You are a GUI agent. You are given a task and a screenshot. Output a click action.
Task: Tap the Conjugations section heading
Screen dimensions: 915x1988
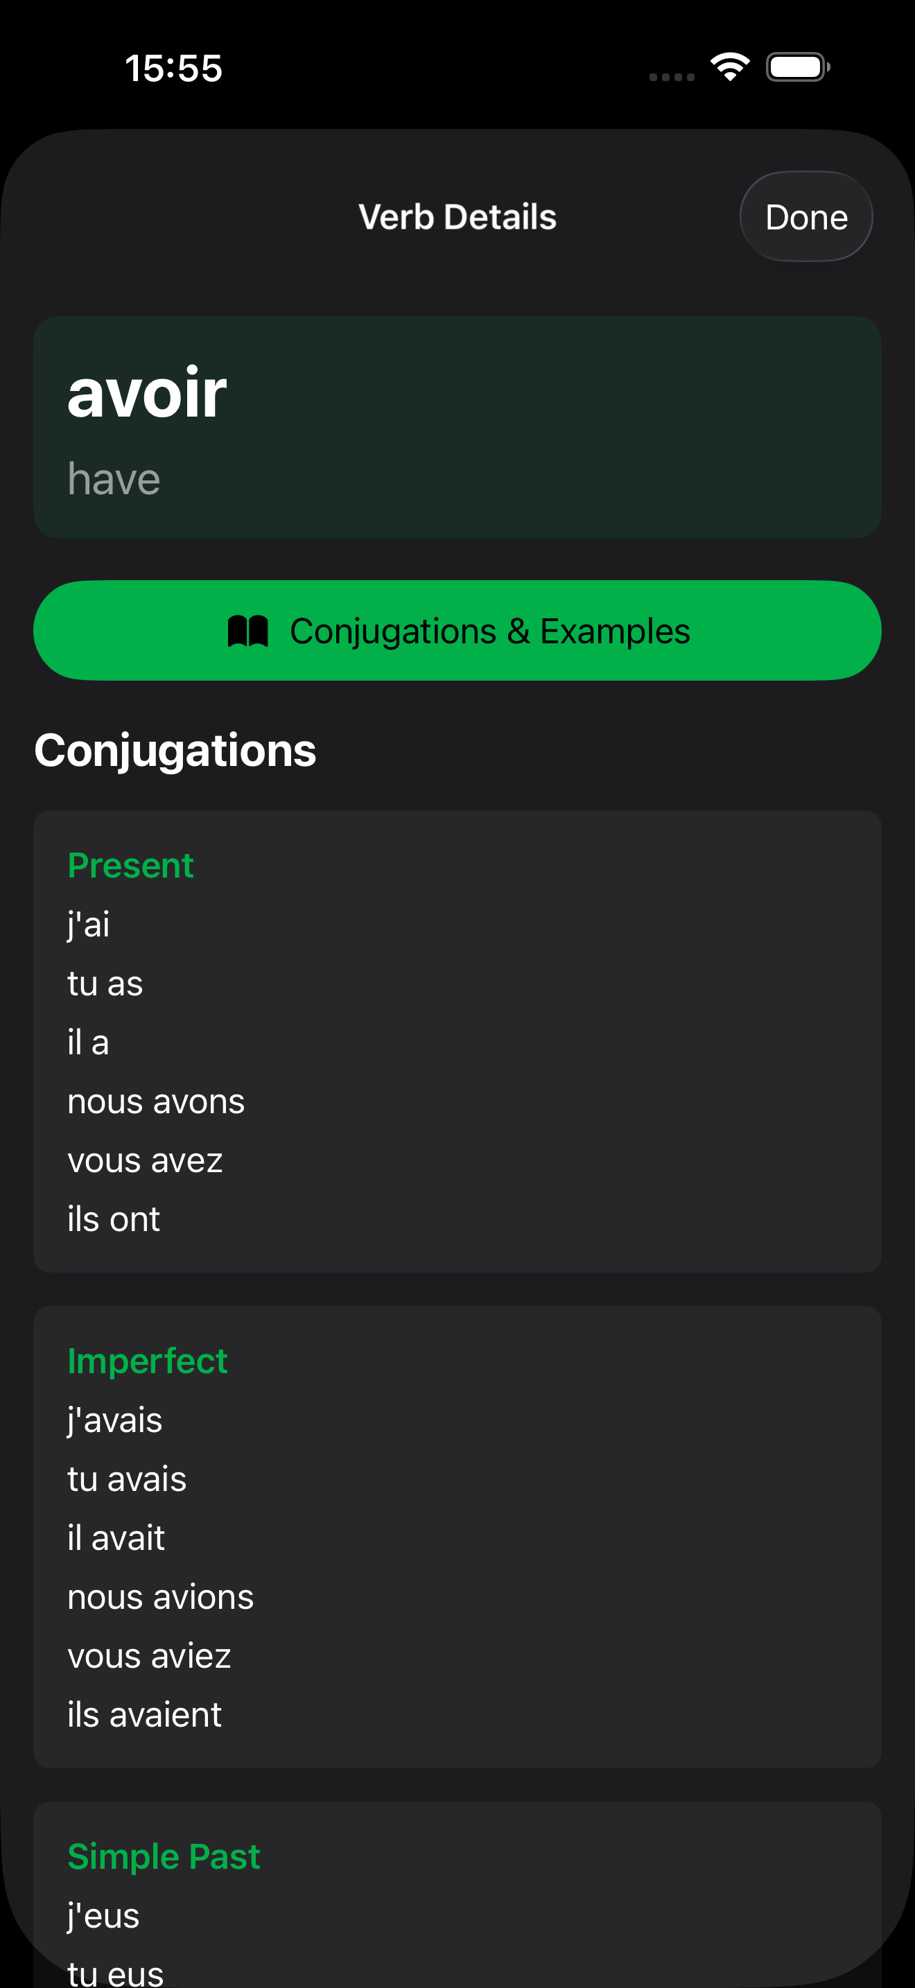[175, 749]
